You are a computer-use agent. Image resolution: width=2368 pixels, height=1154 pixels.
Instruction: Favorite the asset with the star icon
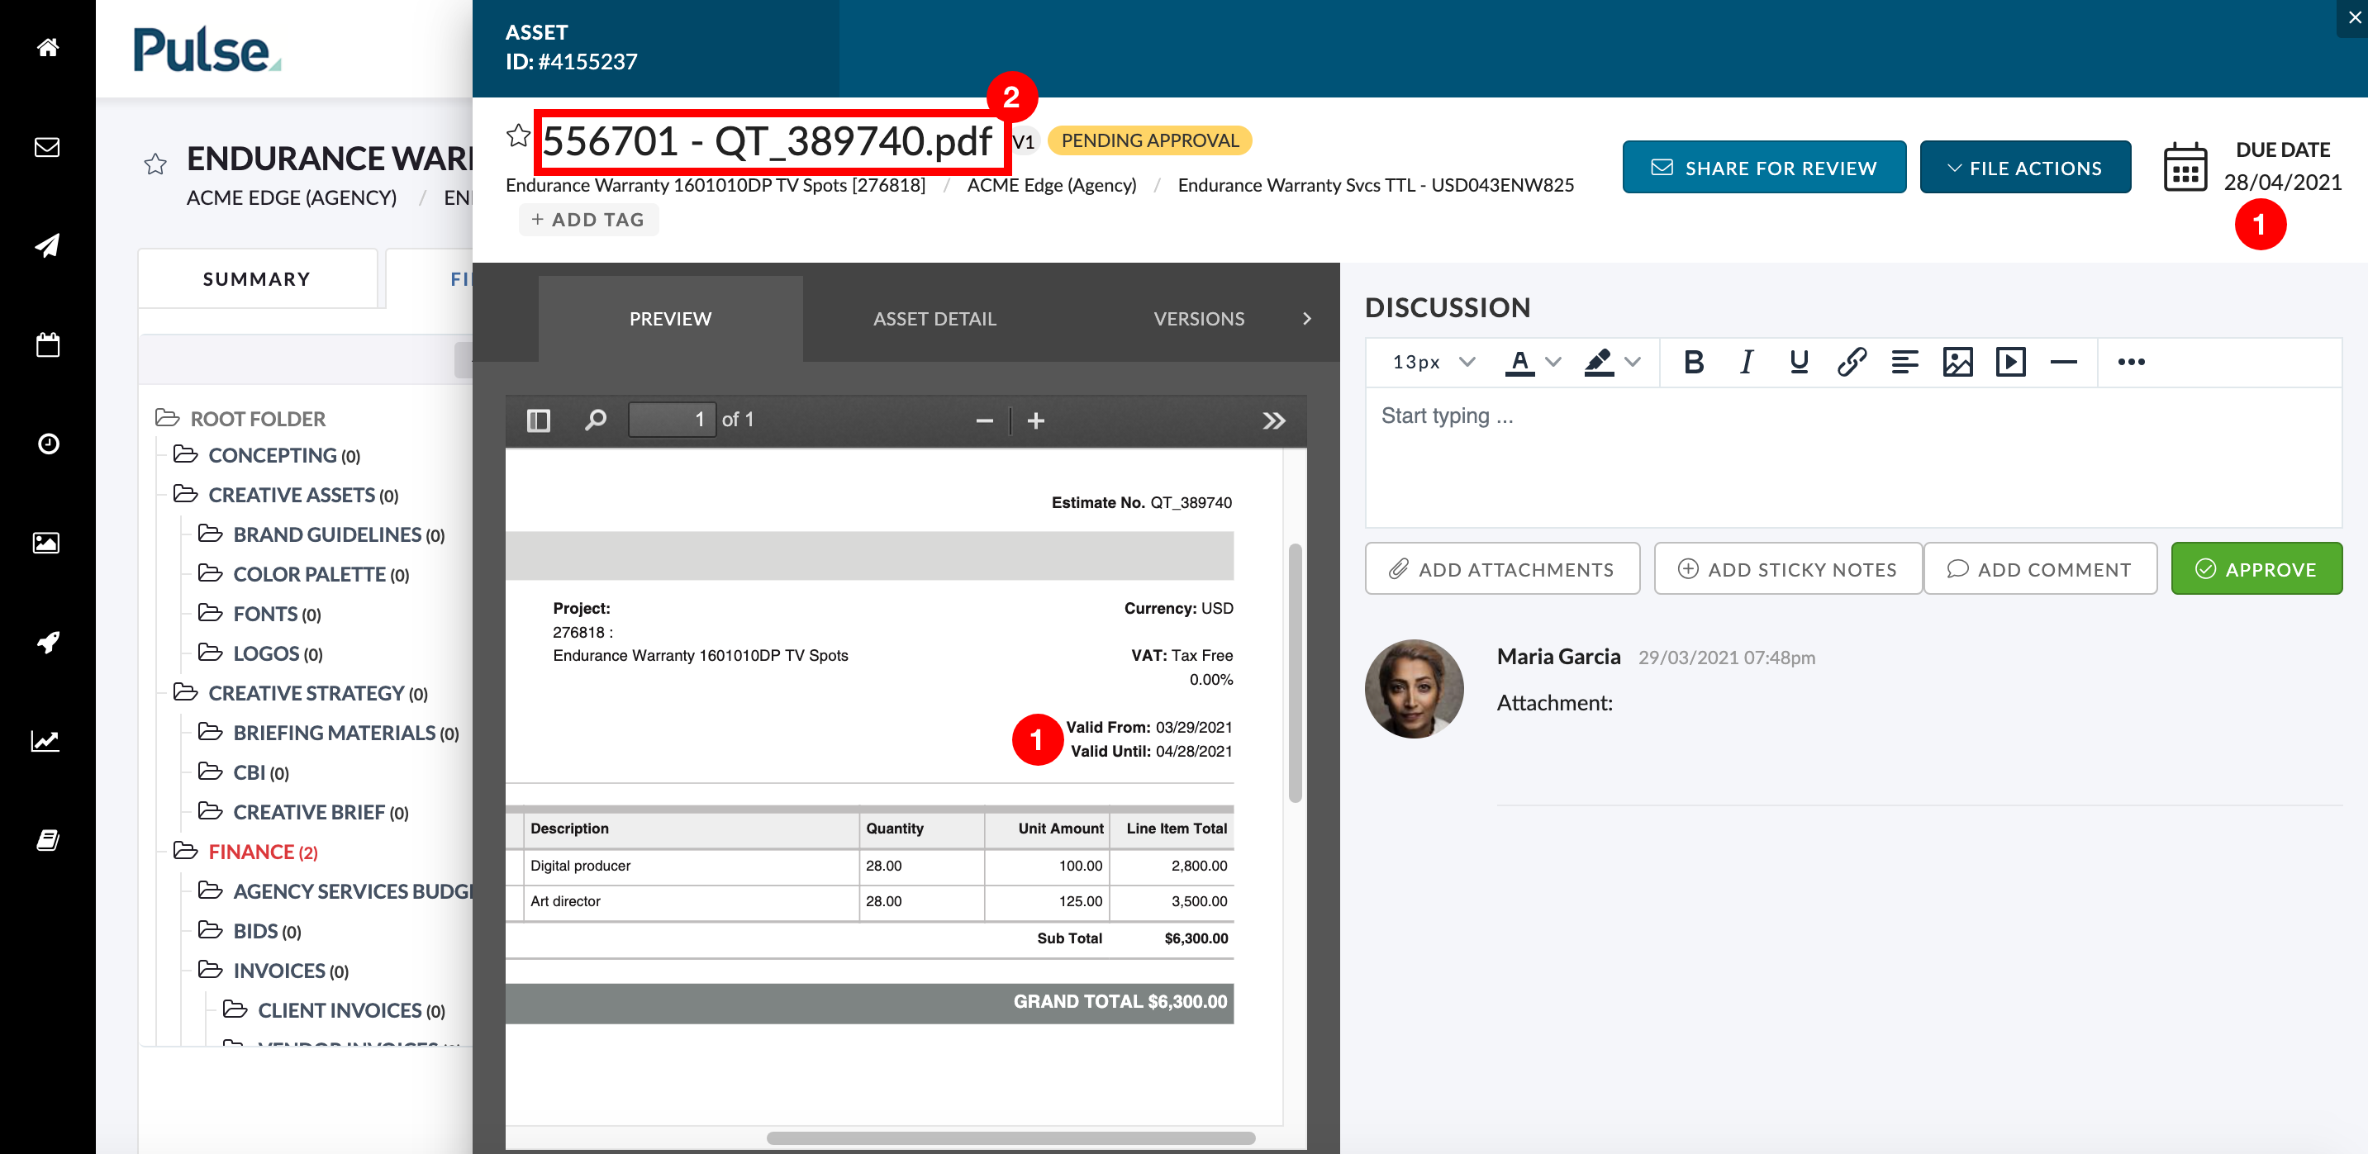coord(518,136)
